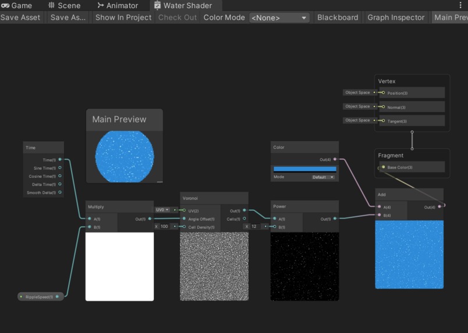Click the Time(1) output port

pos(60,159)
